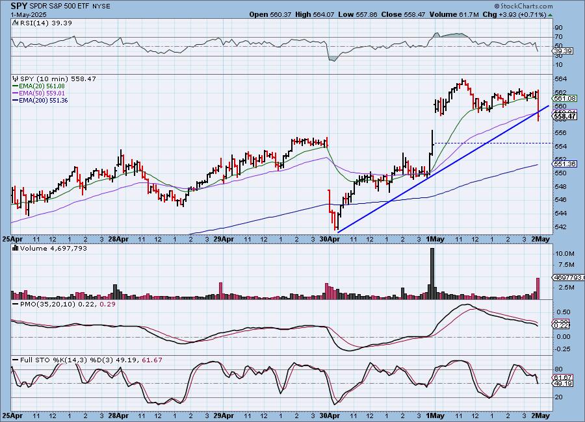585x422 pixels.
Task: Click the Volume 61.7M header value
Action: (x=454, y=14)
